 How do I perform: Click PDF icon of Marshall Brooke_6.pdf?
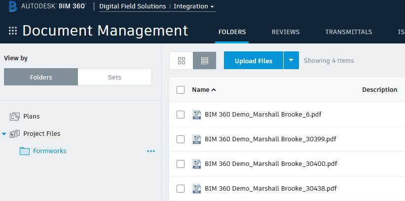[197, 115]
